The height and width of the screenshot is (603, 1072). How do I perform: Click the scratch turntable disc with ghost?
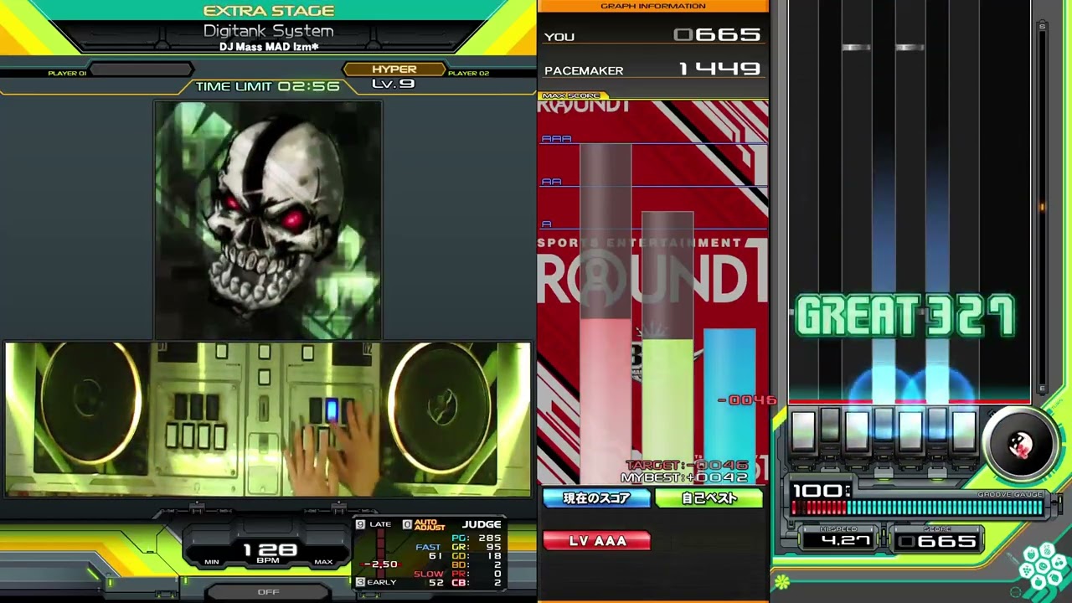tap(1019, 446)
